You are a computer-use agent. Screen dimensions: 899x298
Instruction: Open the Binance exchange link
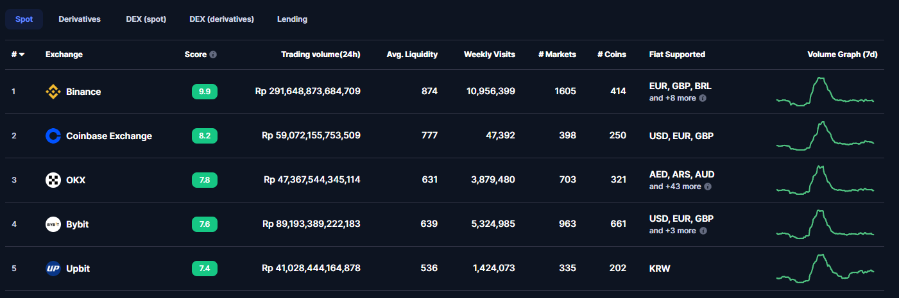[x=83, y=92]
